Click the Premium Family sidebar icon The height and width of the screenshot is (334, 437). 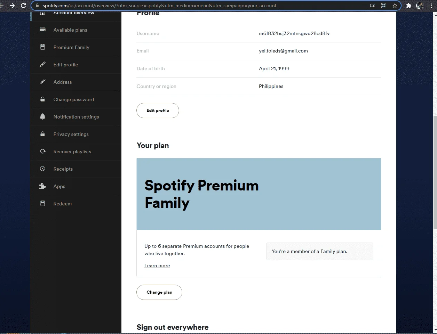click(42, 47)
